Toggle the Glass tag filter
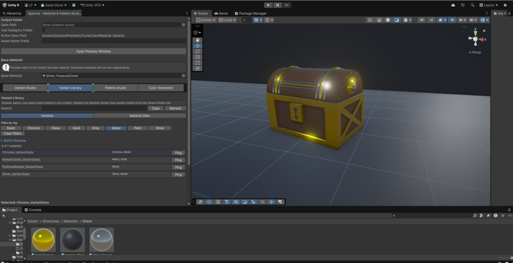The image size is (513, 263). 56,128
